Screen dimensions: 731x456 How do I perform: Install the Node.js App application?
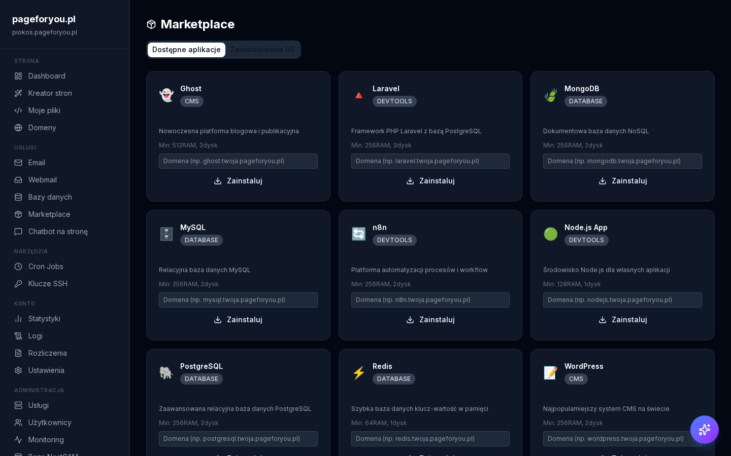tap(622, 320)
